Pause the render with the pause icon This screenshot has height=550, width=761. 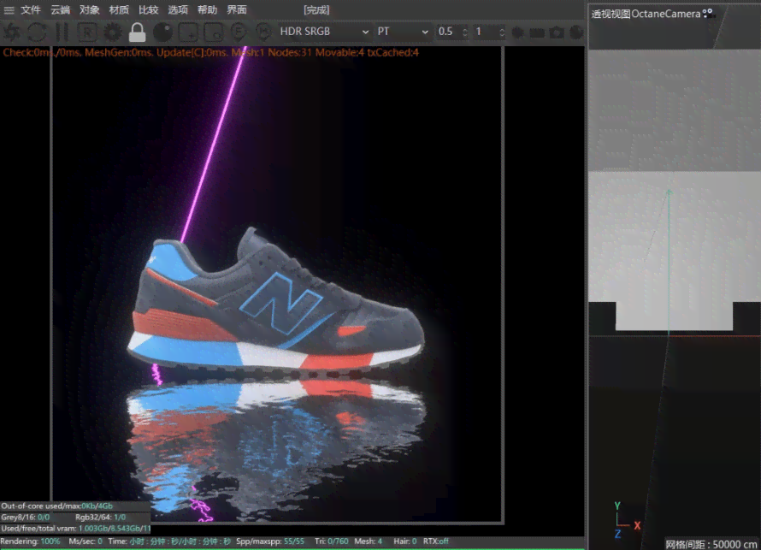click(62, 32)
